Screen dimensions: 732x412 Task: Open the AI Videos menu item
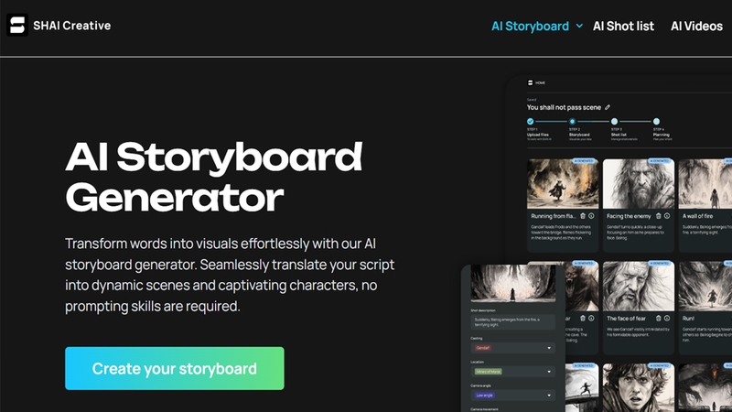pyautogui.click(x=696, y=27)
